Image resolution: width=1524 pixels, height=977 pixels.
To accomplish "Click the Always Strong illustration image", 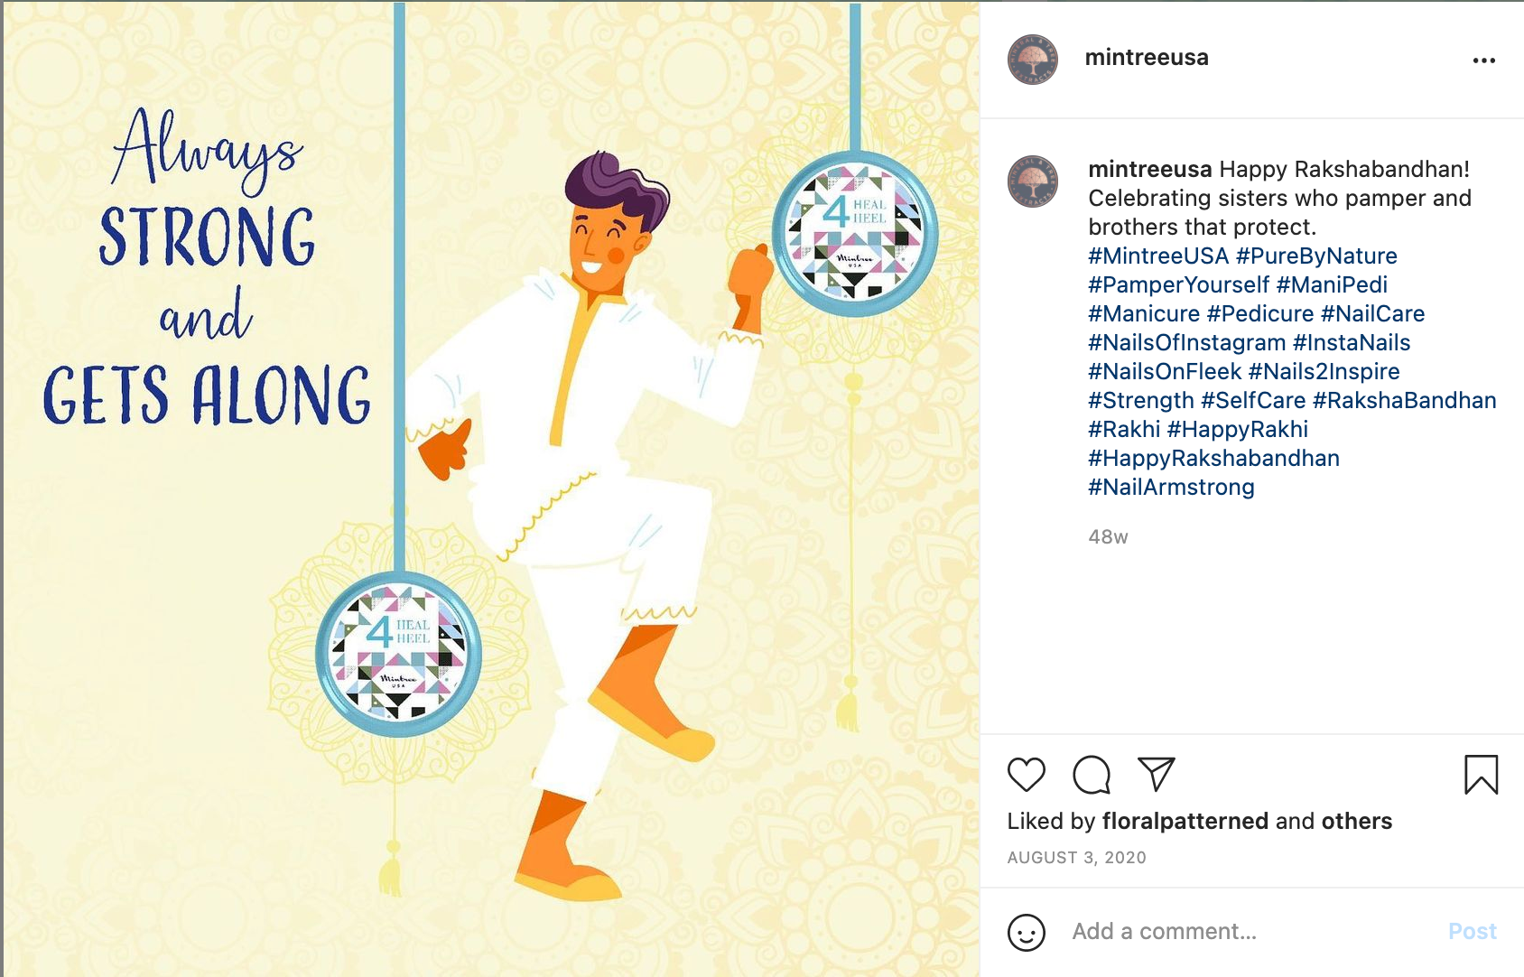I will click(490, 488).
